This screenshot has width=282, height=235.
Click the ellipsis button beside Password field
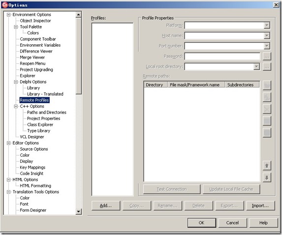pyautogui.click(x=267, y=57)
